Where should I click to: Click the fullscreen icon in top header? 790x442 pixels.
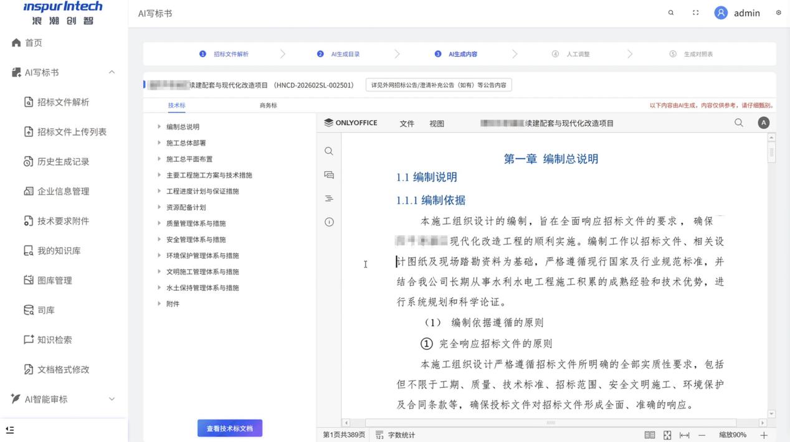click(x=695, y=12)
